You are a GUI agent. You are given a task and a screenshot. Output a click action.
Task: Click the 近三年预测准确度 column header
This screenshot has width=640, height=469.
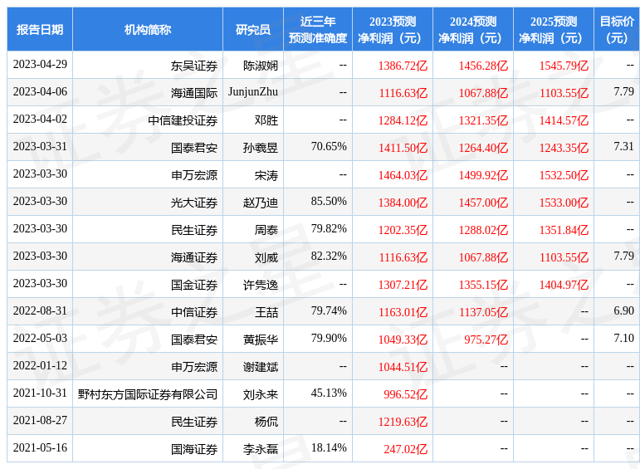pyautogui.click(x=318, y=29)
